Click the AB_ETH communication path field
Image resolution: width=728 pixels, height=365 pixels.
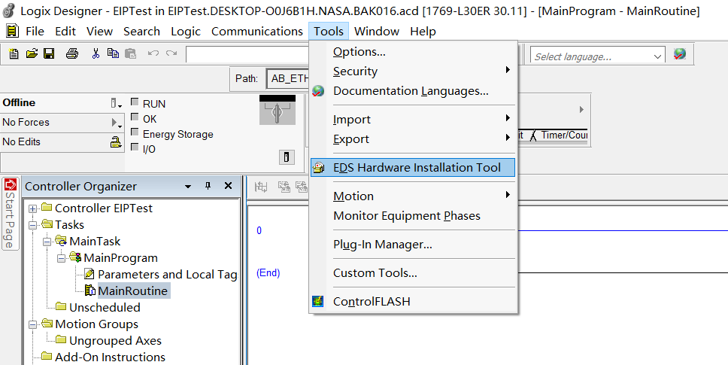pyautogui.click(x=287, y=78)
